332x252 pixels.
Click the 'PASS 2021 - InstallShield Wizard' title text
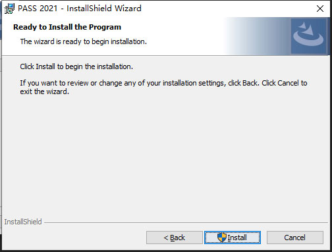click(80, 9)
